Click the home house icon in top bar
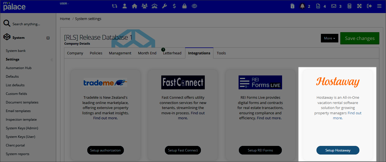 pos(134,6)
